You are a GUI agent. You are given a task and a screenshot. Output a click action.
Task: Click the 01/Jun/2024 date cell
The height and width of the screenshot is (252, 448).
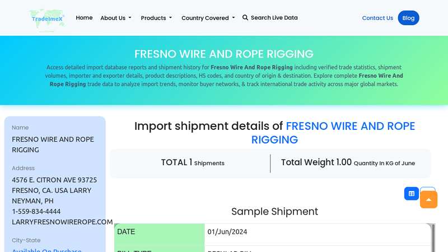tap(227, 232)
